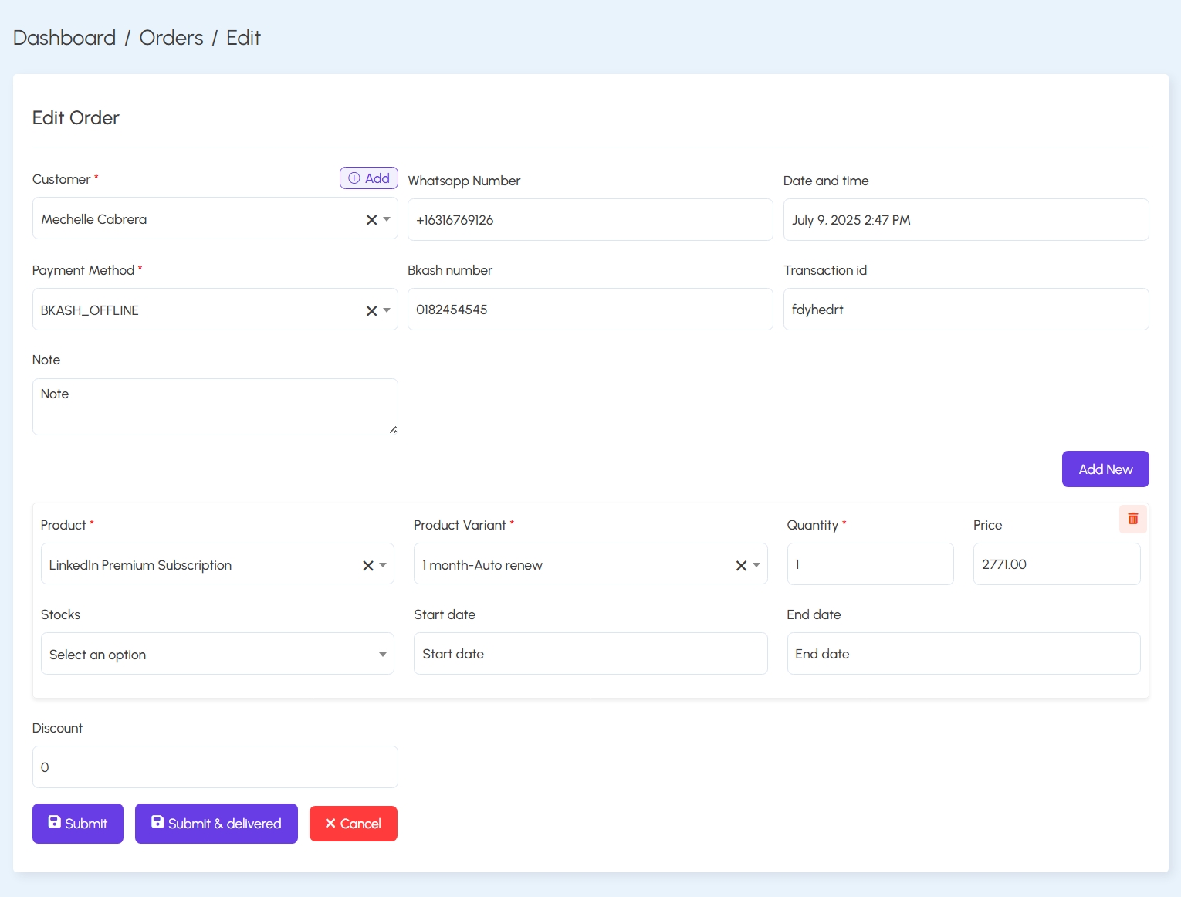Image resolution: width=1181 pixels, height=897 pixels.
Task: Clear the LinkedIn Premium Subscription product
Action: 368,566
